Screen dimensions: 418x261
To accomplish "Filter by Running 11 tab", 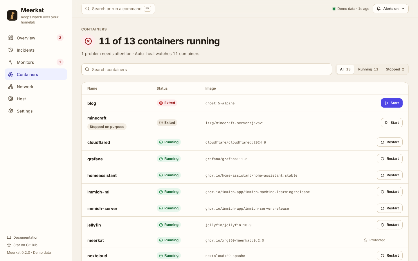I will (368, 69).
